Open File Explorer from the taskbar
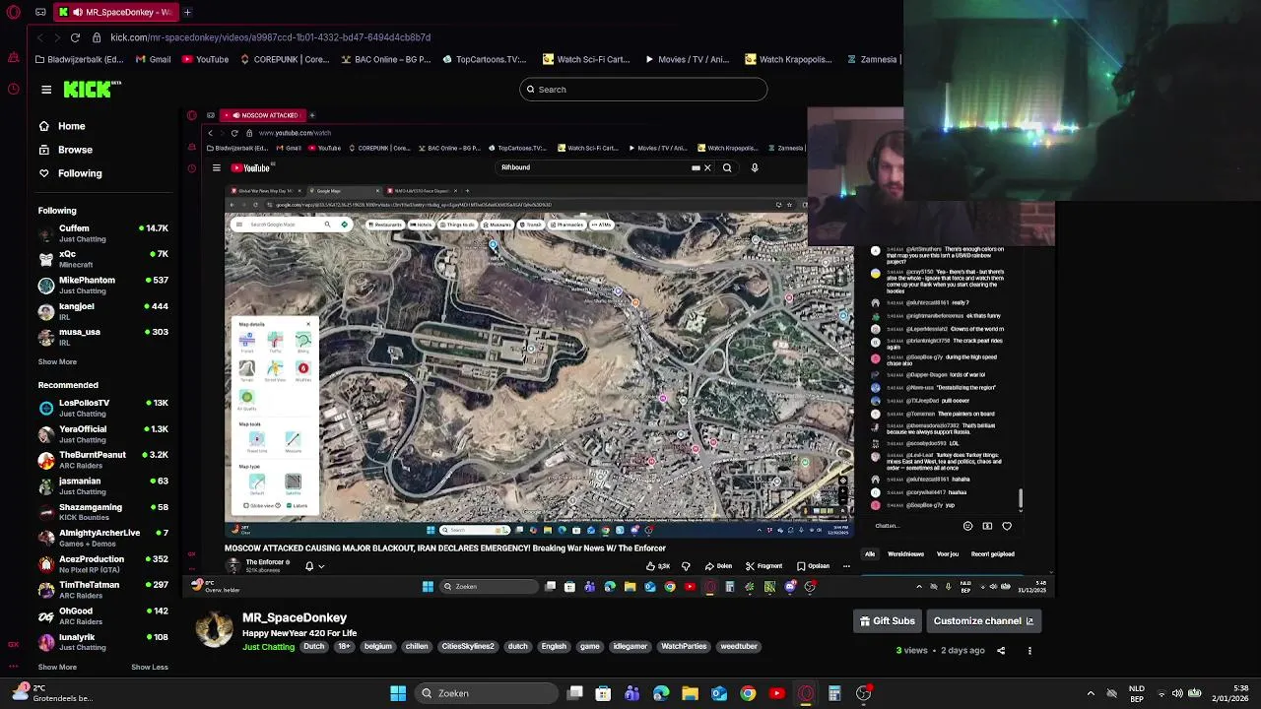 point(690,693)
